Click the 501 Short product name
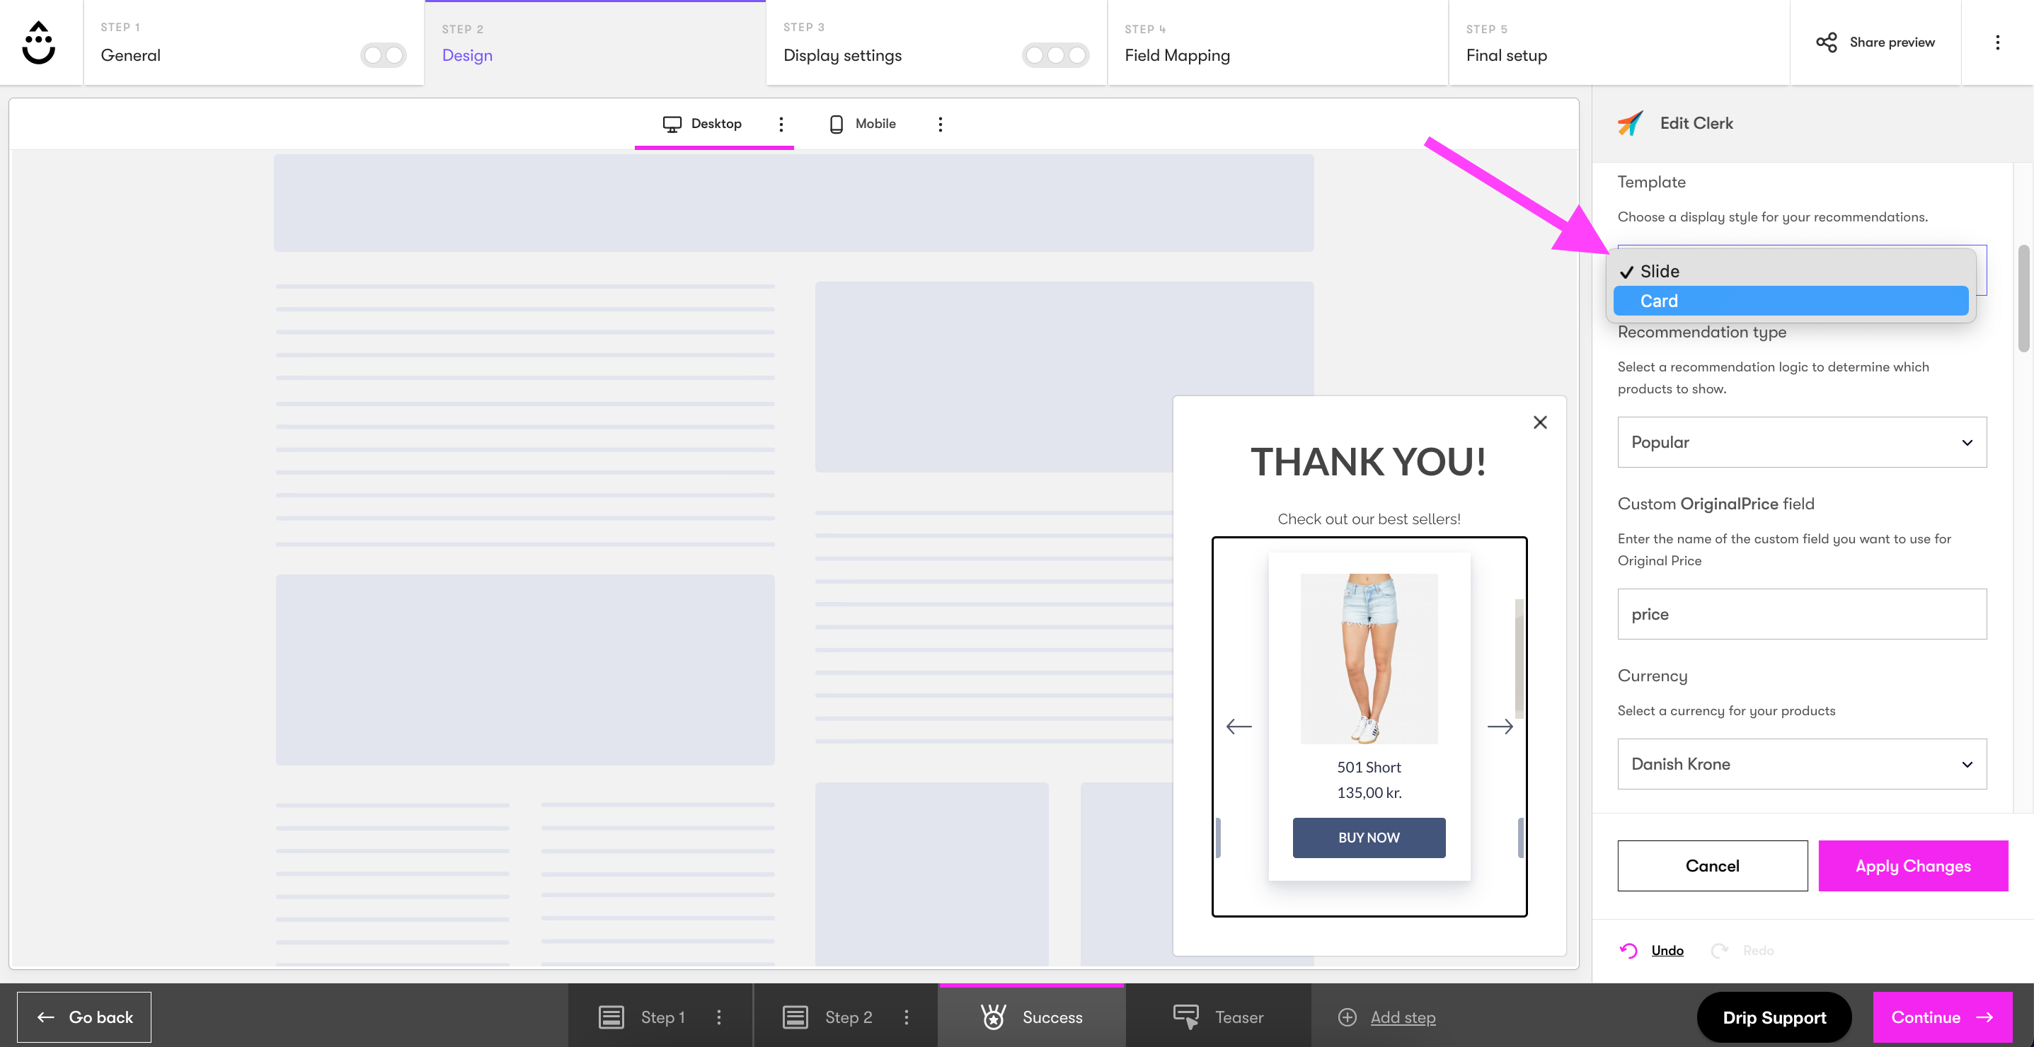This screenshot has width=2034, height=1047. 1369,767
